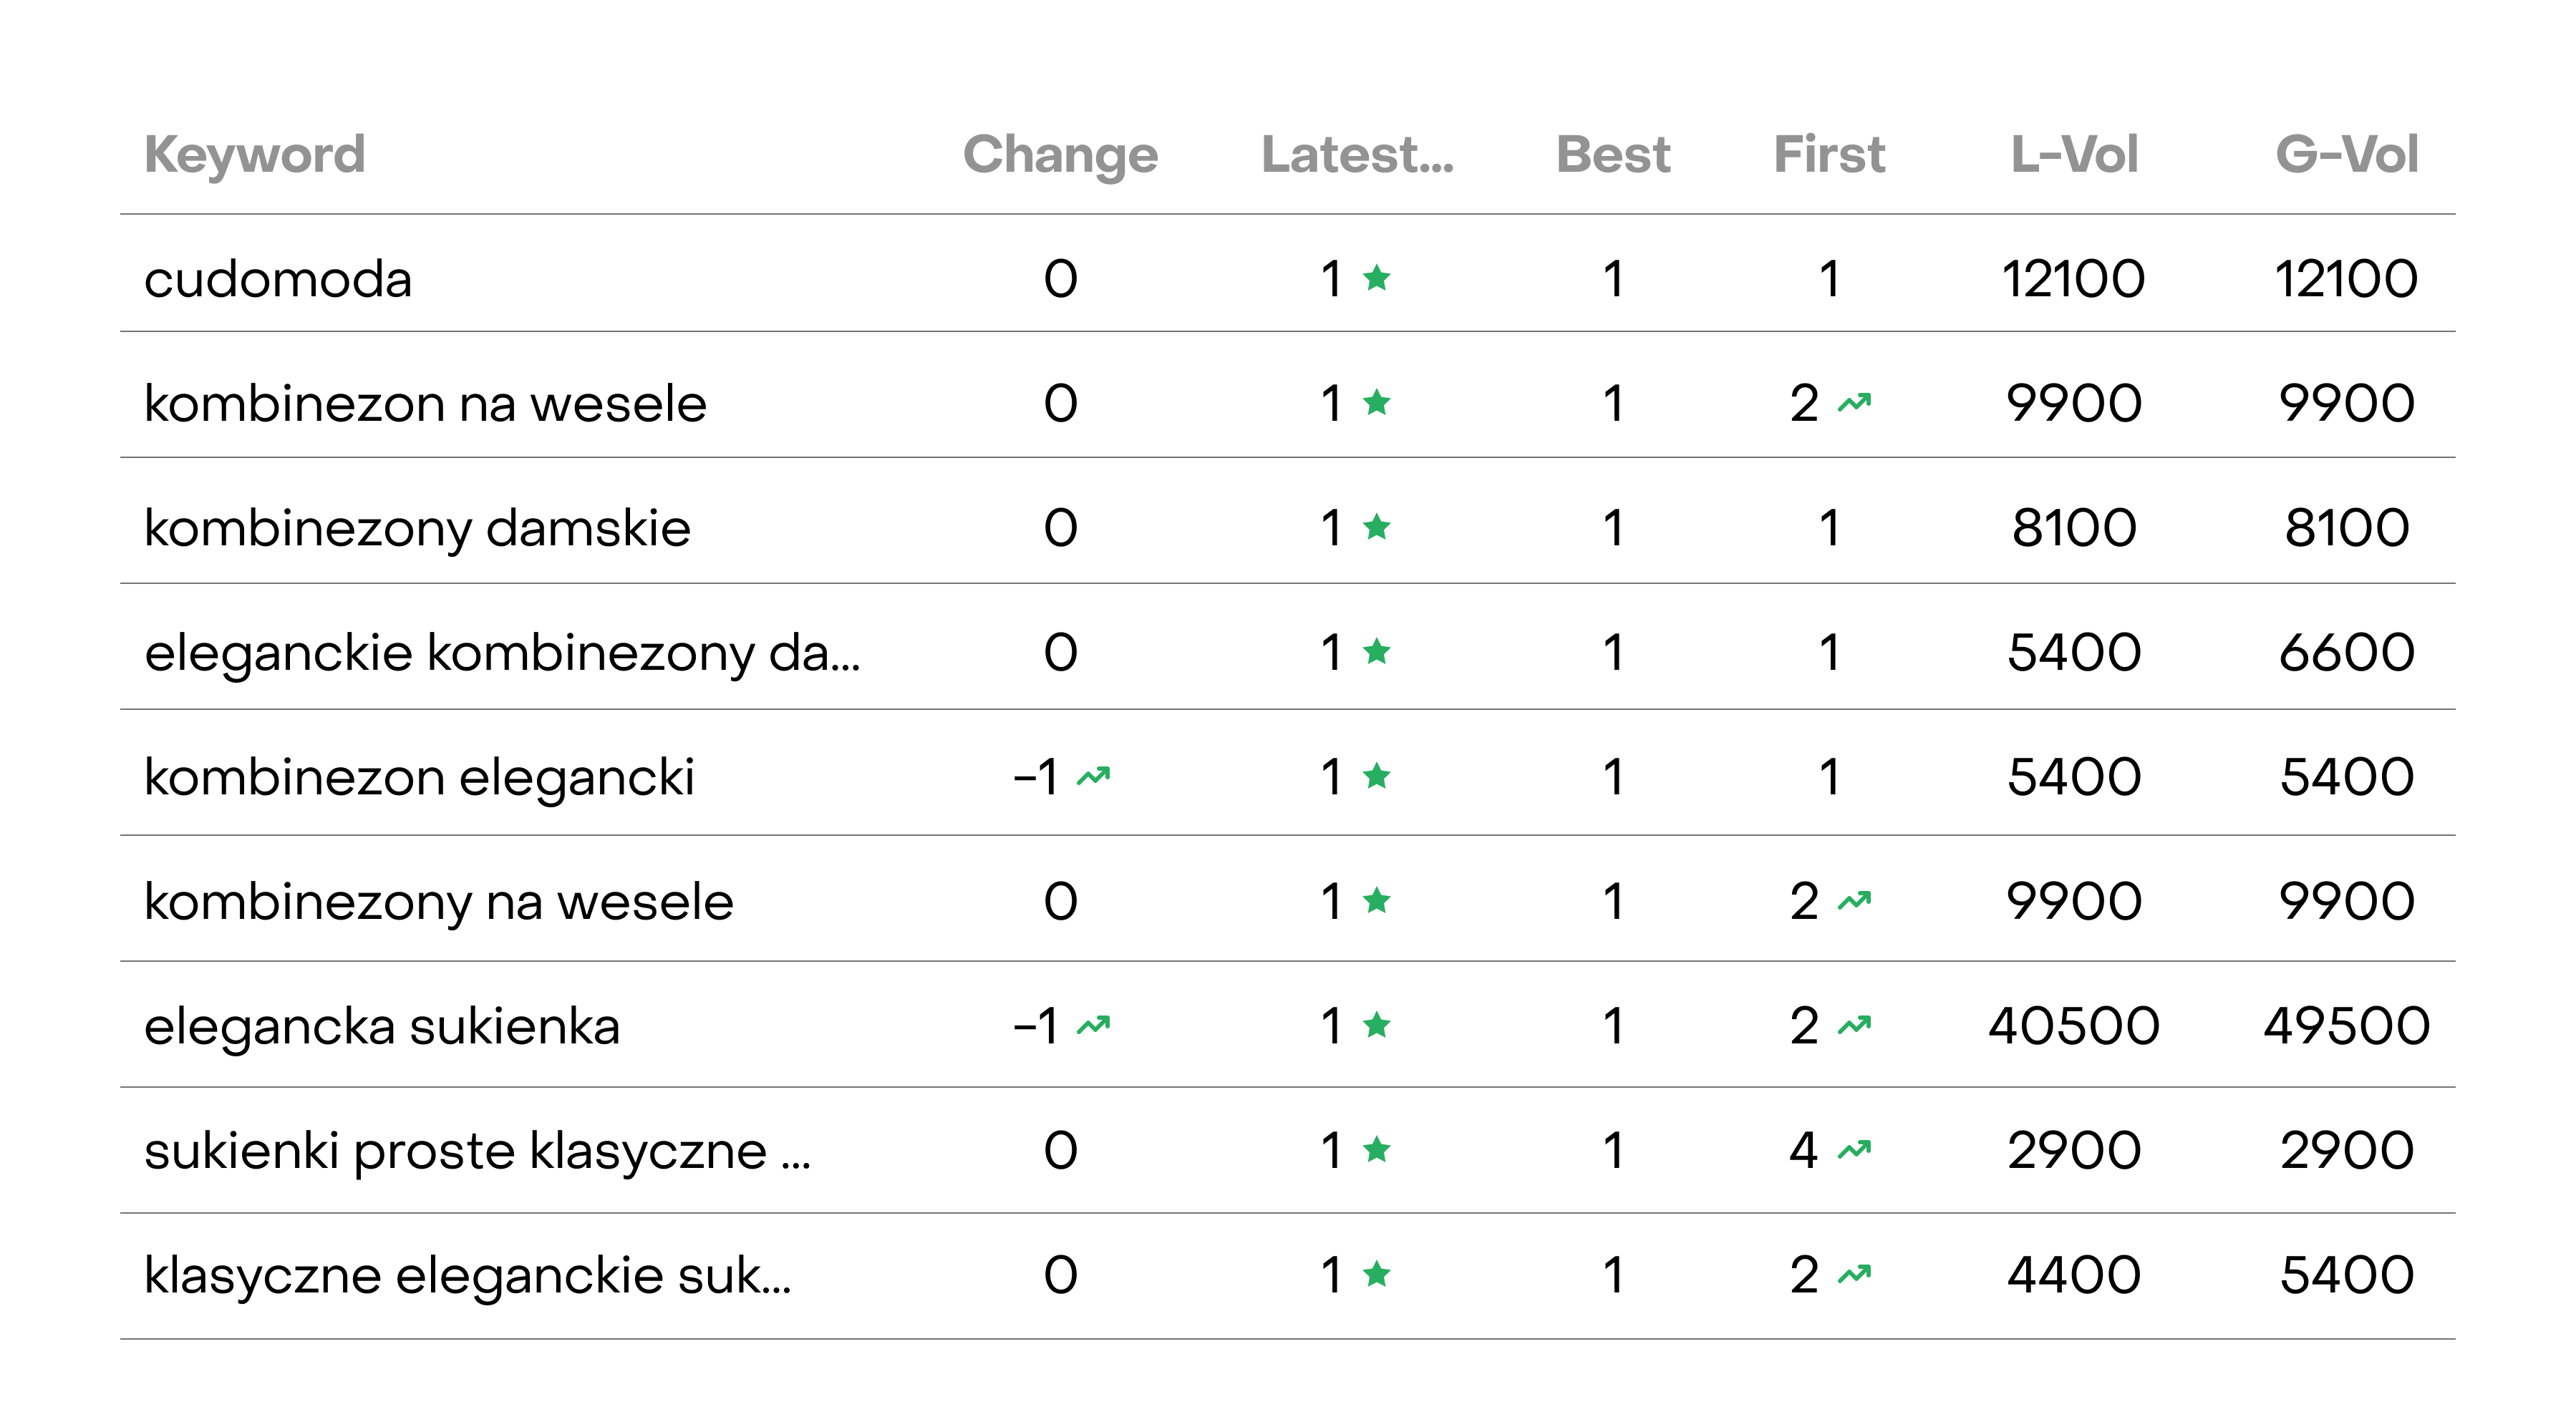Click the green star in cudomoda row
Image resolution: width=2576 pixels, height=1427 pixels.
1377,278
